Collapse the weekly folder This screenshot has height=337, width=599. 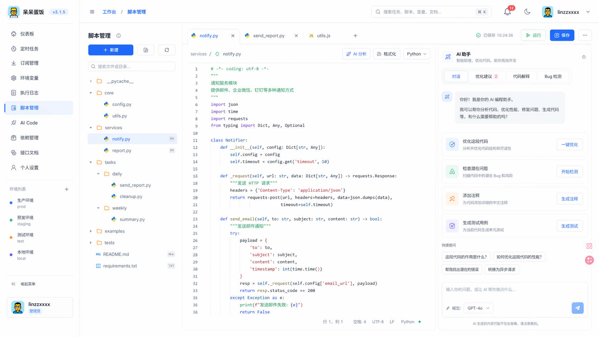(x=98, y=208)
